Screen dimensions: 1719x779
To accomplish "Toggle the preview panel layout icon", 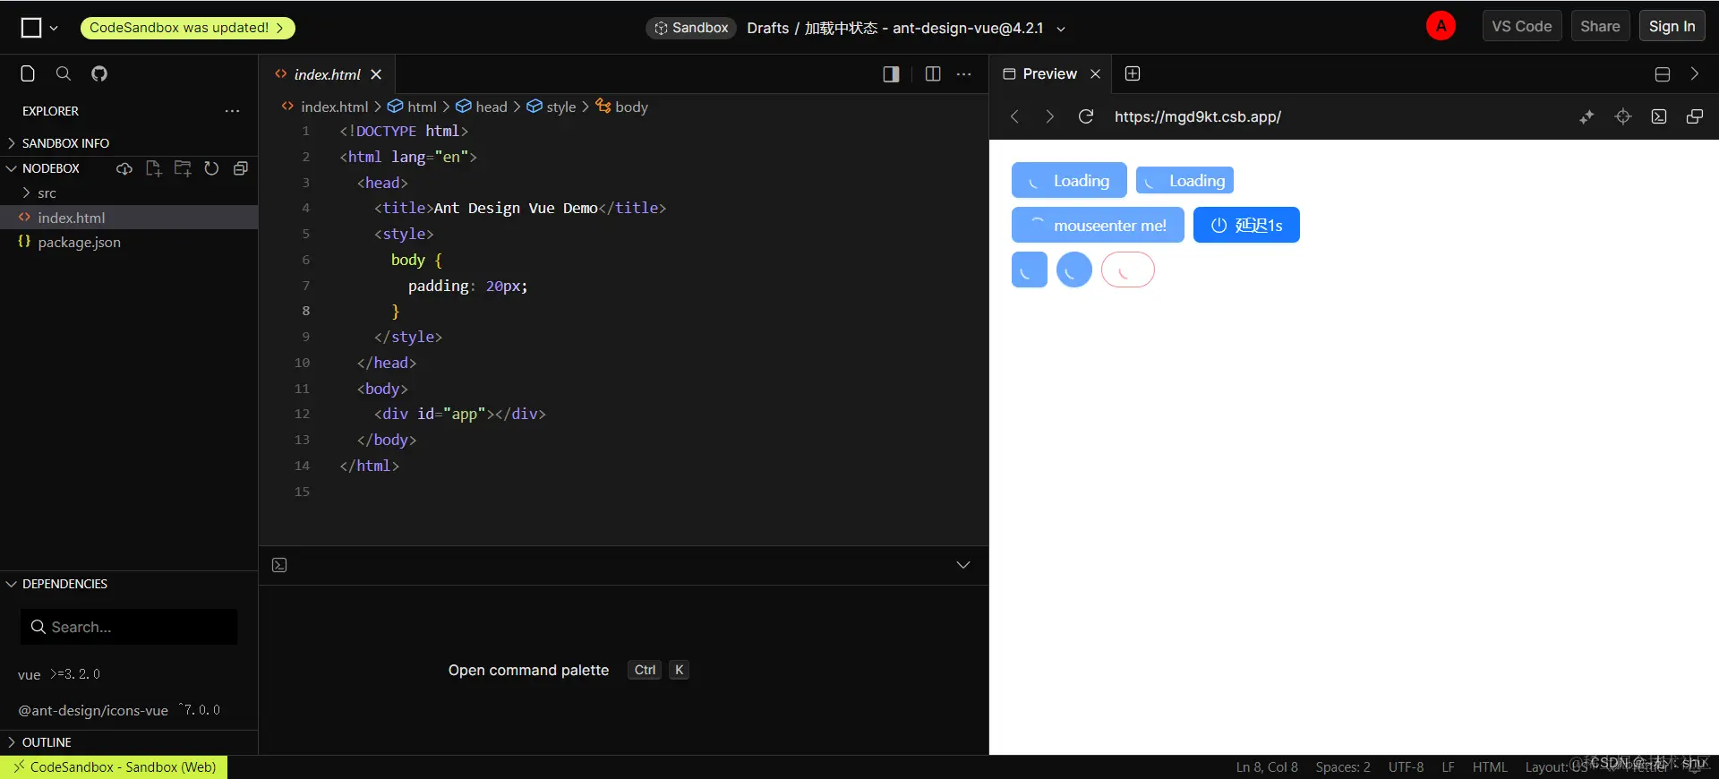I will (1663, 74).
